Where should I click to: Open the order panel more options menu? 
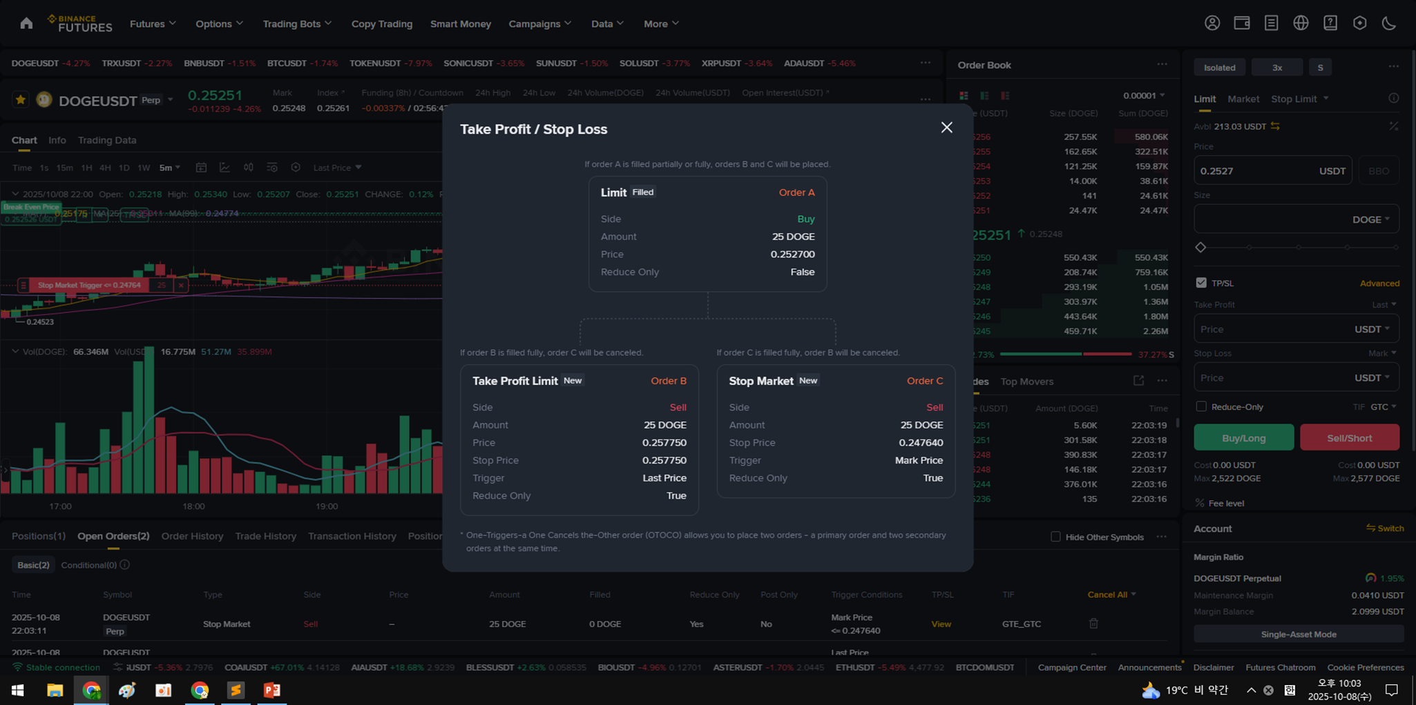point(1393,67)
